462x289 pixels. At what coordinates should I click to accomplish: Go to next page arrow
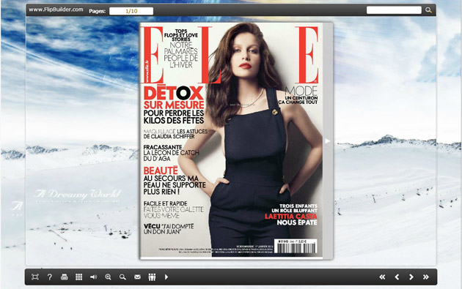411,277
